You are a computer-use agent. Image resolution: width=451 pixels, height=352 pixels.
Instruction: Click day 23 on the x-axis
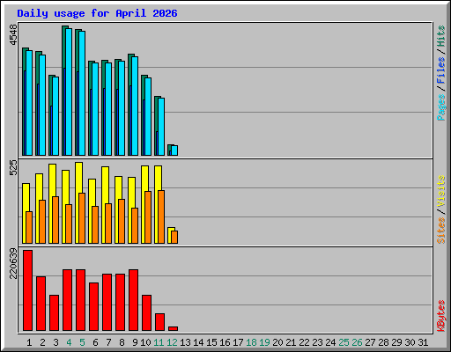[317, 342]
